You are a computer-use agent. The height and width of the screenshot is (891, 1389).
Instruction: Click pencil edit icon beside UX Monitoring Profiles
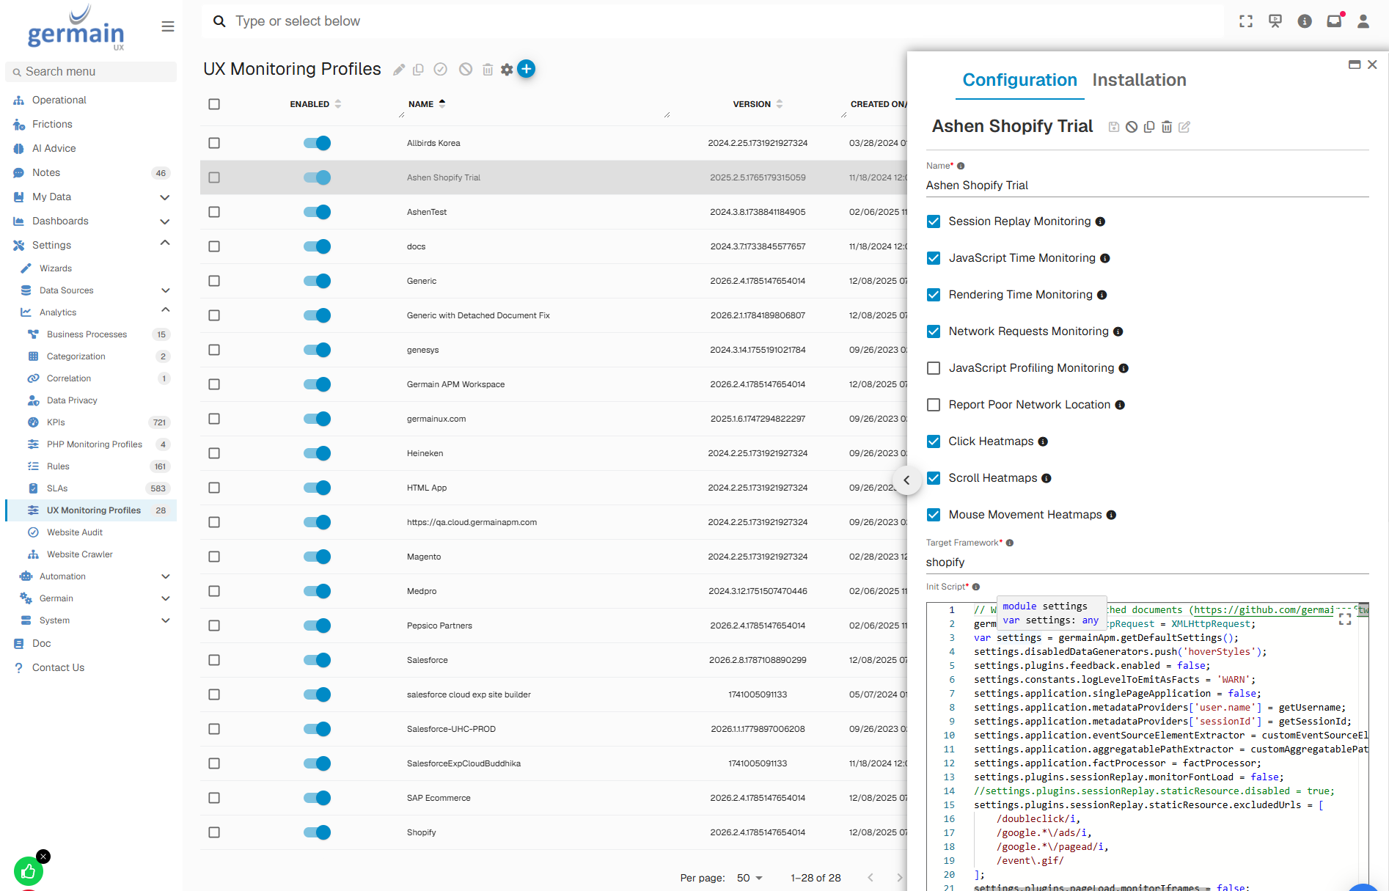pos(399,70)
